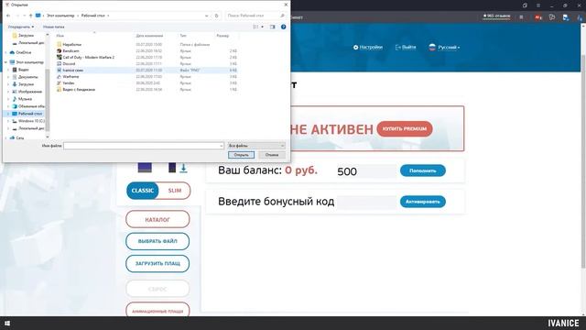Click the settings gear icon on website

(356, 47)
